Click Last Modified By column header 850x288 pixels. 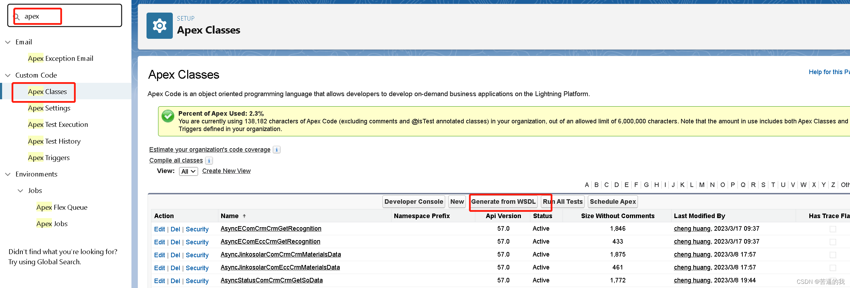click(699, 216)
